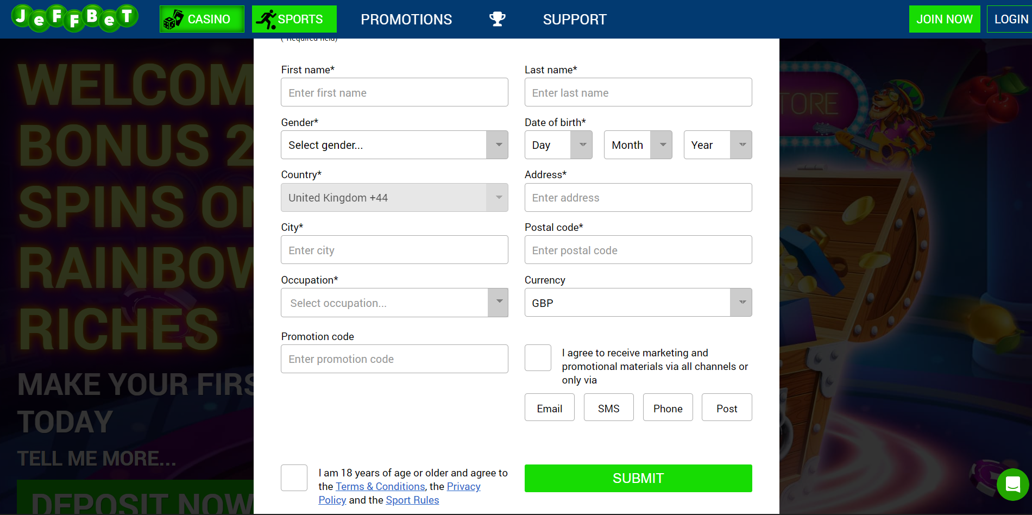Screen dimensions: 1032x515
Task: Open the Day of birth dropdown
Action: tap(558, 145)
